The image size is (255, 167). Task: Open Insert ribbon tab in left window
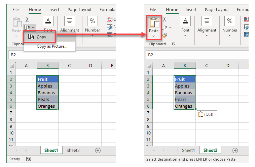pyautogui.click(x=54, y=10)
